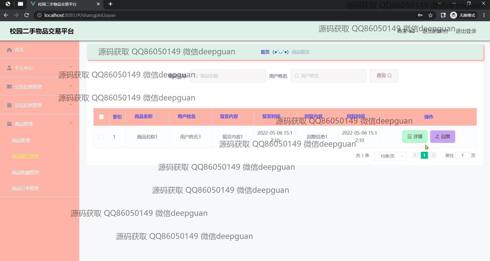Click the ticket icon beside 公告信息管理
The image size is (490, 261).
coord(9,87)
